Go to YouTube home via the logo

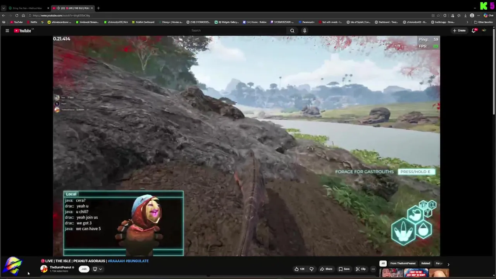tap(22, 31)
